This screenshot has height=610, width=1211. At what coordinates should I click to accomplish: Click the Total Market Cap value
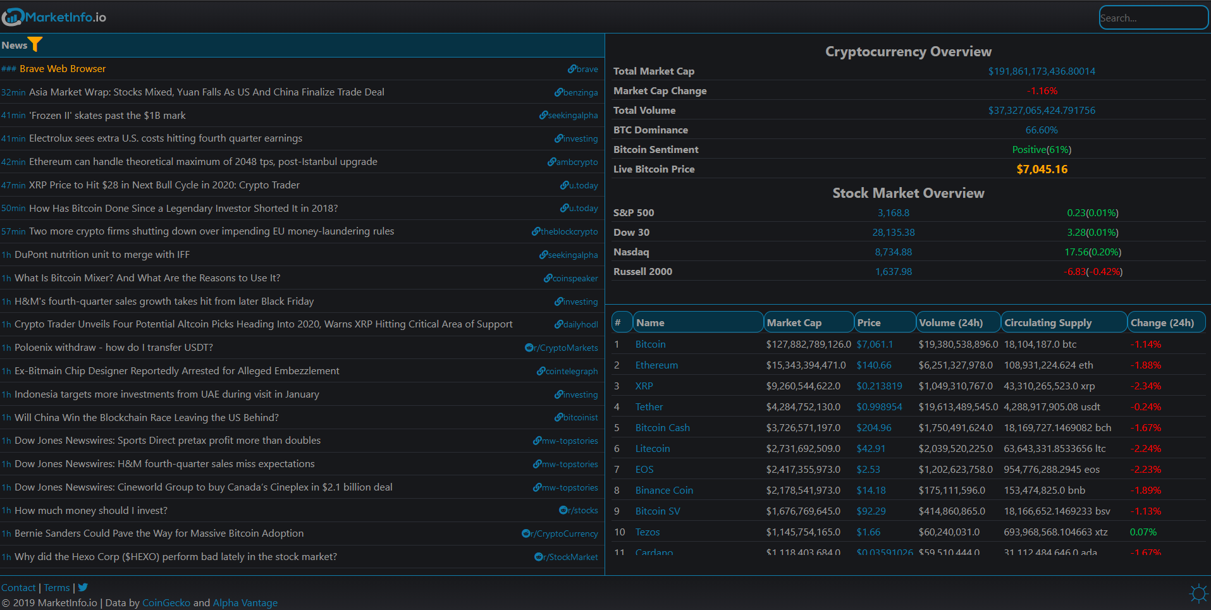pyautogui.click(x=1042, y=71)
